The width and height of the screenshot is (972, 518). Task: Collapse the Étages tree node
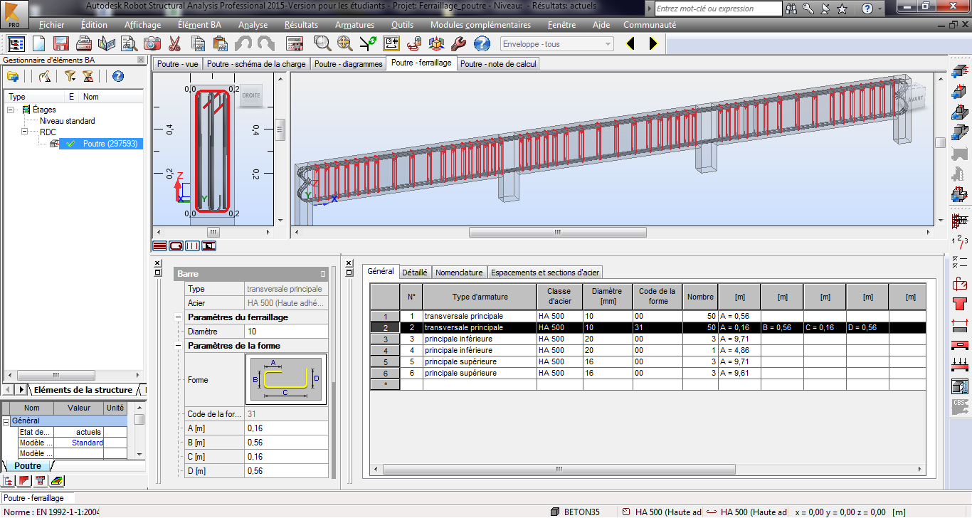11,110
